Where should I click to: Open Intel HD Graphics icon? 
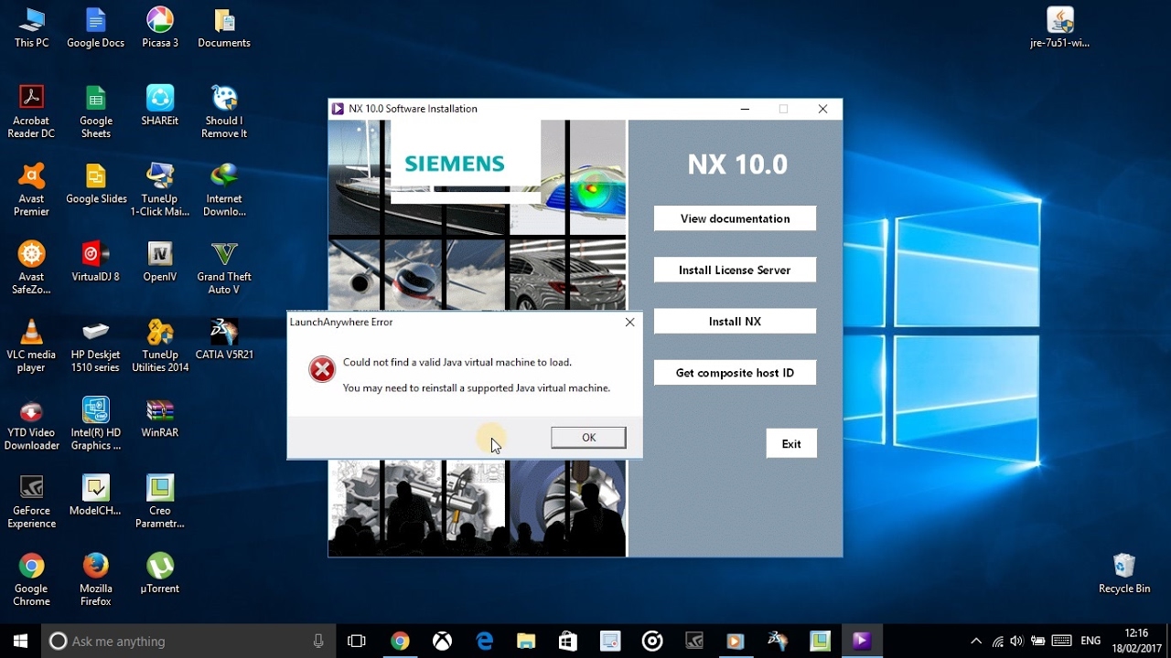pyautogui.click(x=95, y=424)
